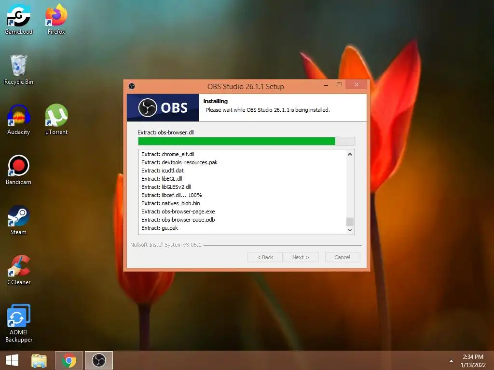This screenshot has height=370, width=494.
Task: Click the Next button in the OBS setup
Action: (x=301, y=257)
